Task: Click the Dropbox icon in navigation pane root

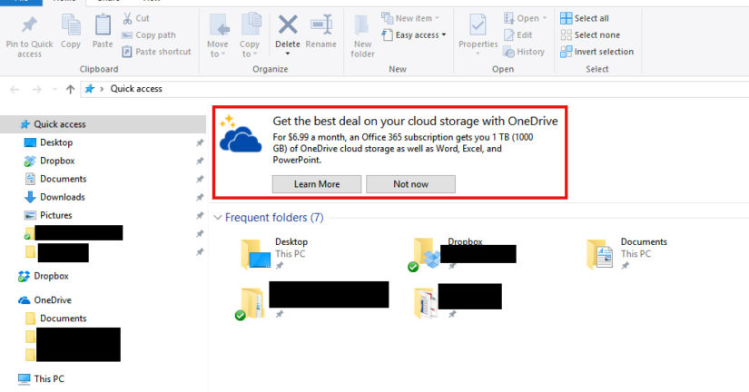Action: point(24,276)
